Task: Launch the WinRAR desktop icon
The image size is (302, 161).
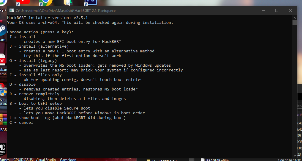Action: (4, 120)
